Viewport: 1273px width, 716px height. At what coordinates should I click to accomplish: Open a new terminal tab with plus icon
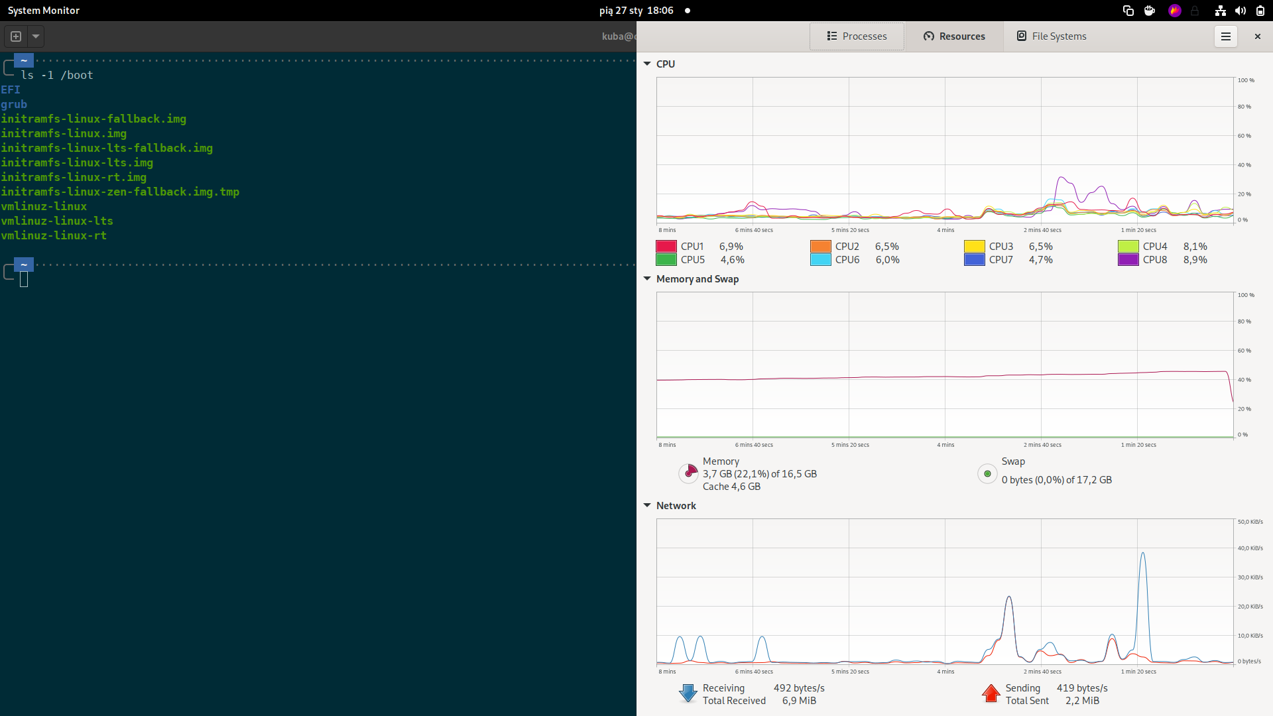click(15, 36)
